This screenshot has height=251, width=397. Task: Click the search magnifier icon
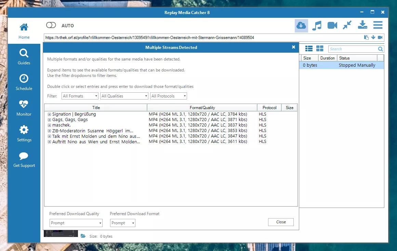[381, 49]
